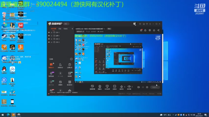Viewport: 209px width, 117px height.
Task: Open stream settings gear icon
Action: pos(147,87)
